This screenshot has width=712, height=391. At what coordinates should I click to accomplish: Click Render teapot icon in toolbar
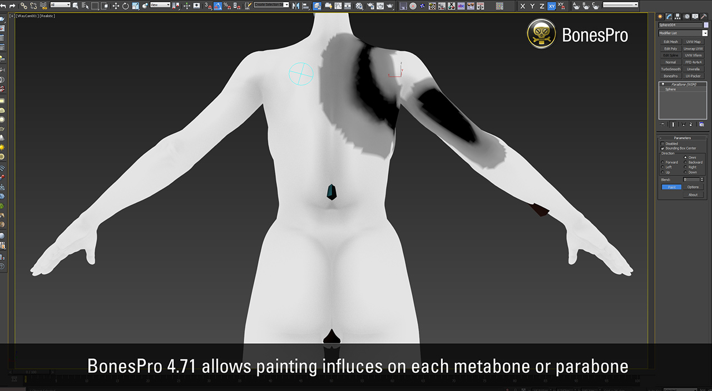click(390, 6)
